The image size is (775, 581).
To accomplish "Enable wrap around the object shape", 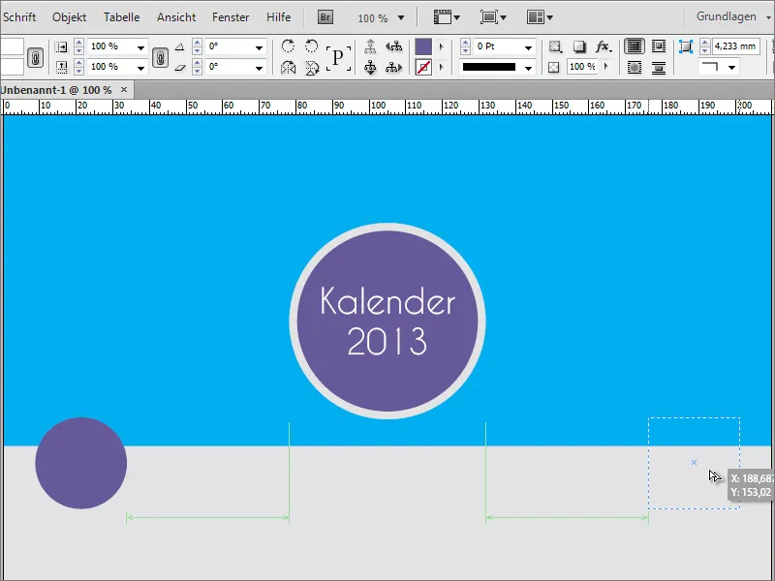I will [635, 67].
